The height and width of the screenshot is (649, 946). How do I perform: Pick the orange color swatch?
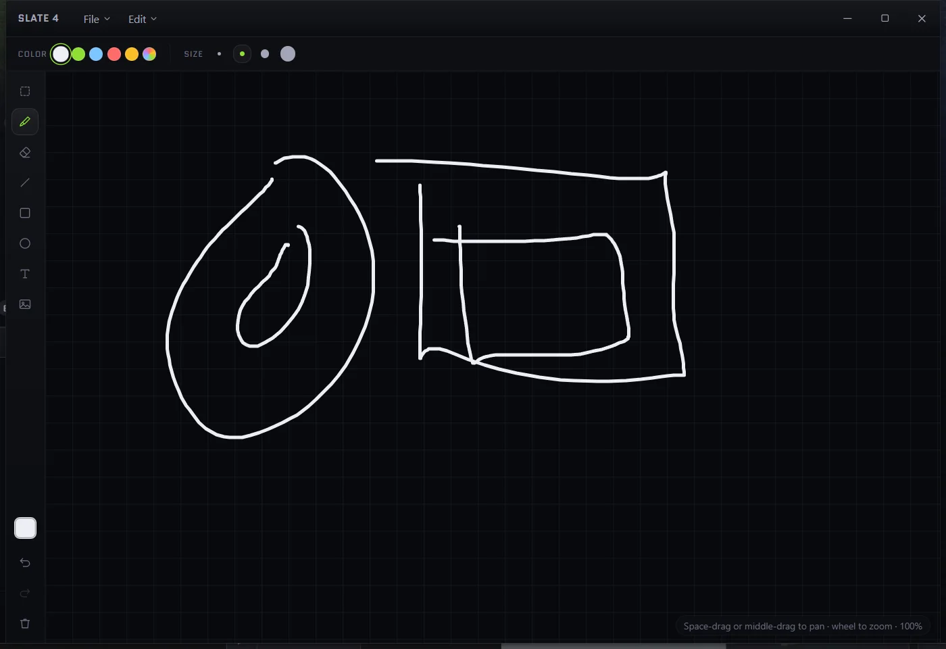point(132,54)
